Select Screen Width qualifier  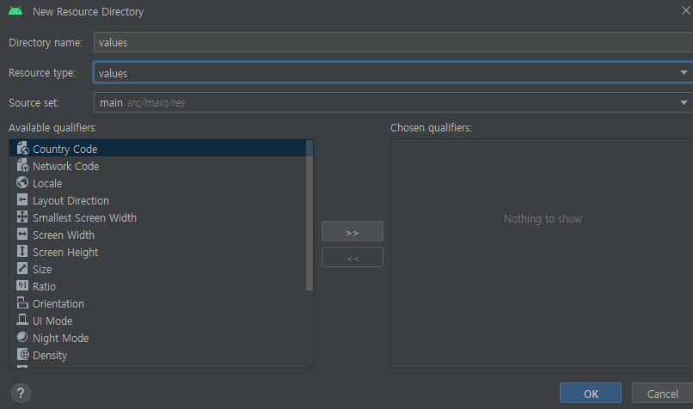(x=158, y=235)
